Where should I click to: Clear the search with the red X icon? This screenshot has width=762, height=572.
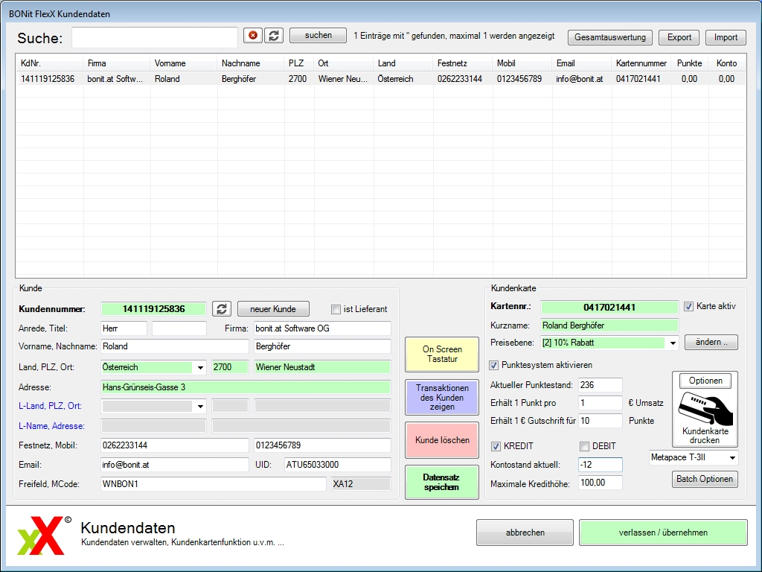point(253,36)
